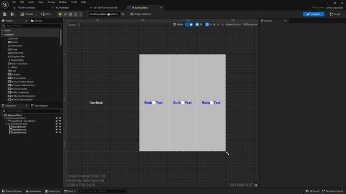The height and width of the screenshot is (194, 346).
Task: Click icon right of debug object dropdown
Action: tap(123, 14)
